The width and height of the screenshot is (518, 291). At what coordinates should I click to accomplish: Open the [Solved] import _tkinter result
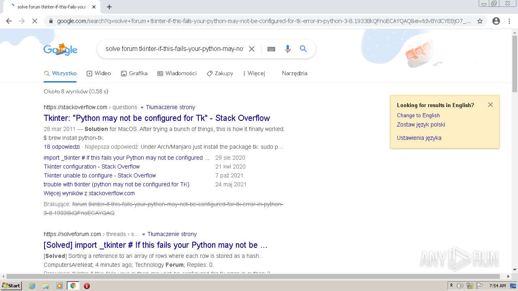point(155,245)
